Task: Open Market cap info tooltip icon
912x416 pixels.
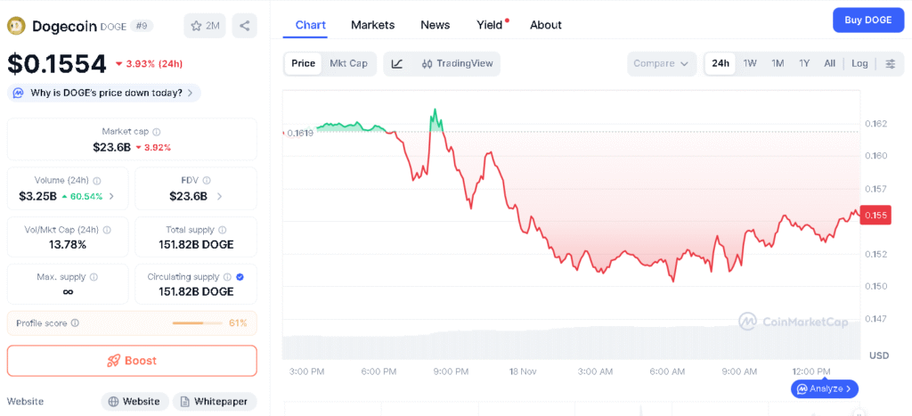Action: point(157,132)
